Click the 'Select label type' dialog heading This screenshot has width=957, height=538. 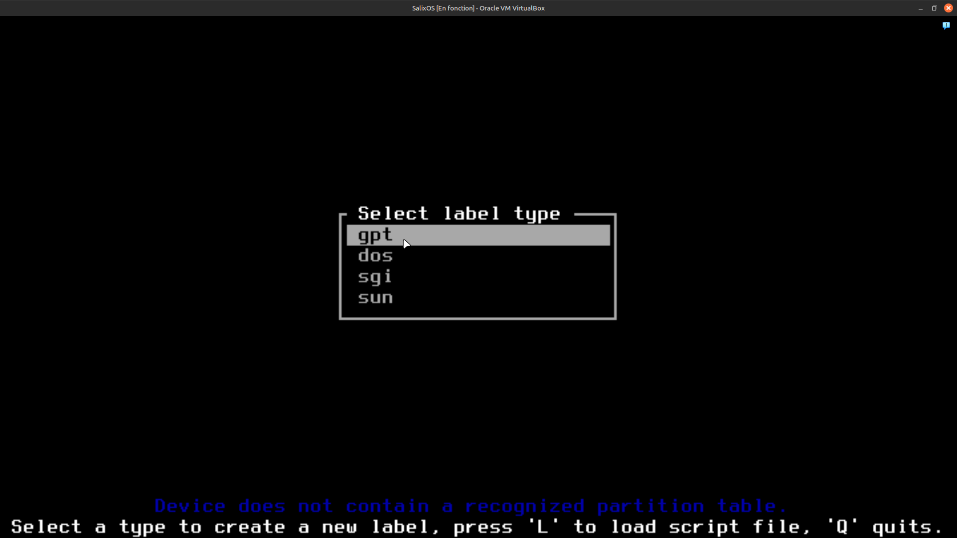pos(459,214)
